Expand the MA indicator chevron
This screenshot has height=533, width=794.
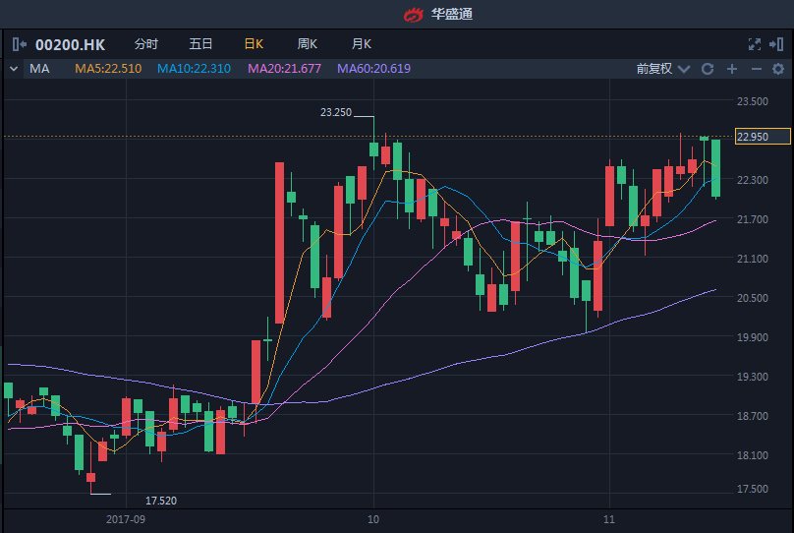click(13, 69)
